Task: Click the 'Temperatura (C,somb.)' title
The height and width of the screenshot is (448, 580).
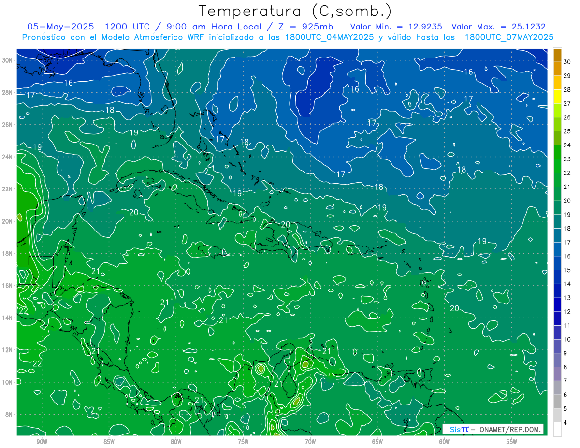Action: [x=295, y=11]
